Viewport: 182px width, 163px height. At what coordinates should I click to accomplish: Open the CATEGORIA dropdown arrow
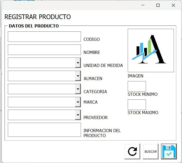tap(78, 89)
